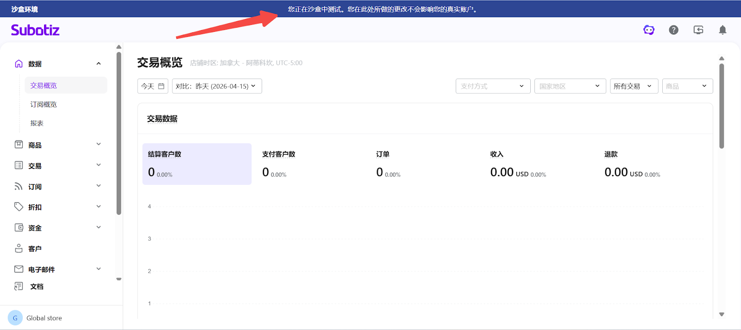Click the help question mark icon
Screen dimensions: 741x330
coord(673,30)
